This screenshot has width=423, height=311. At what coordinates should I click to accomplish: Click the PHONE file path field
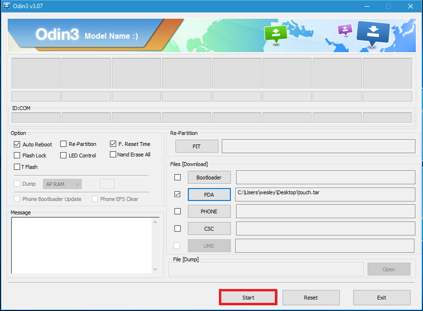click(x=325, y=211)
